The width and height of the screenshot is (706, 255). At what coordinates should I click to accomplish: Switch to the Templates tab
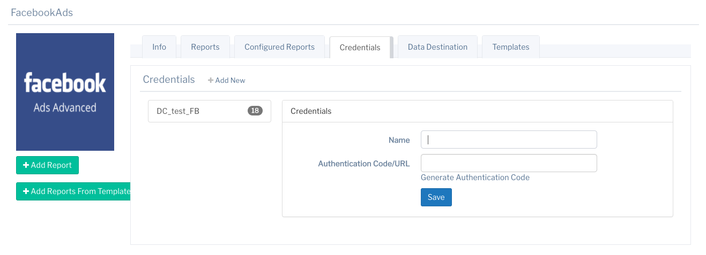click(511, 47)
